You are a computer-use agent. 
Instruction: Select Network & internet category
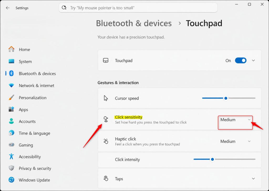tap(37, 86)
